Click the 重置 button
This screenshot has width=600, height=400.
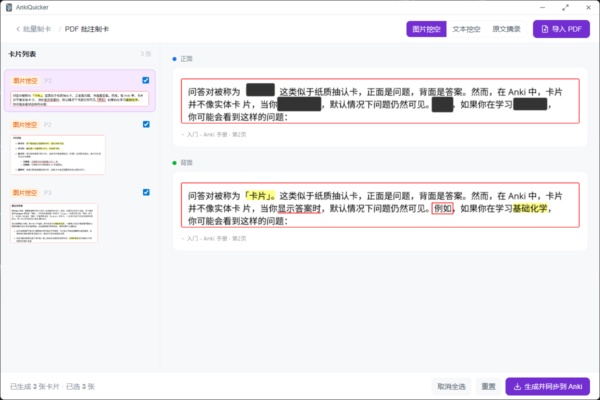(488, 386)
